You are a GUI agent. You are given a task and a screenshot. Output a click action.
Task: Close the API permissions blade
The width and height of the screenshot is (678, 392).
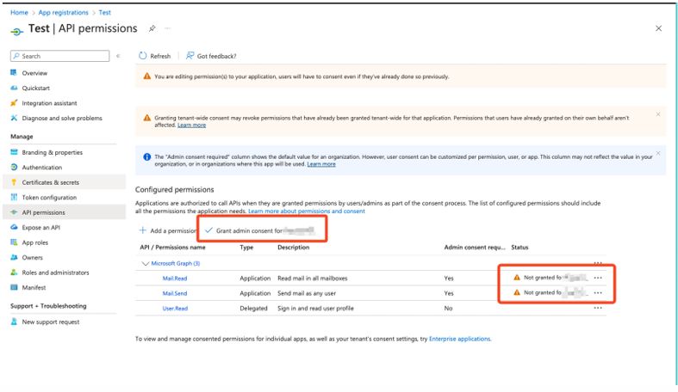(658, 28)
